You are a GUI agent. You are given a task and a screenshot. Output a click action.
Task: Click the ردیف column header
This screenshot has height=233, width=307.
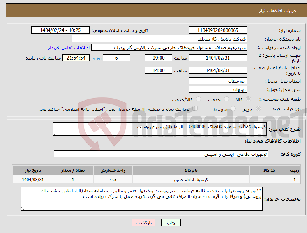coord(295,170)
